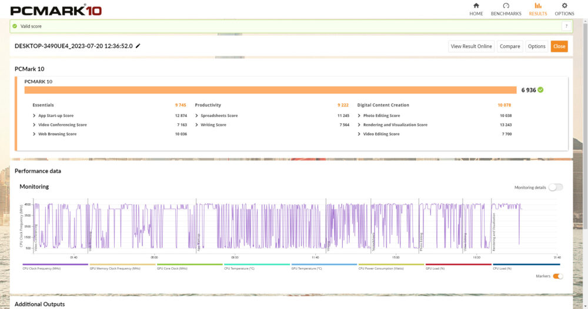The width and height of the screenshot is (588, 309).
Task: Select CPU Clock Frequency legend swatch
Action: coord(55,264)
